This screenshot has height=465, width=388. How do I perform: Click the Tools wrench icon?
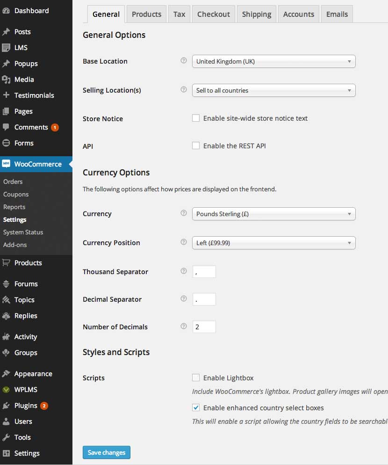tap(6, 437)
